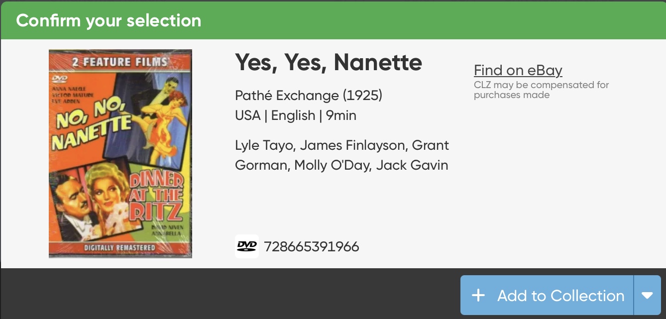Click the plus icon on Add to Collection
The width and height of the screenshot is (666, 319).
478,296
